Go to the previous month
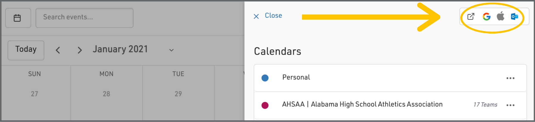The image size is (535, 122). [x=58, y=50]
